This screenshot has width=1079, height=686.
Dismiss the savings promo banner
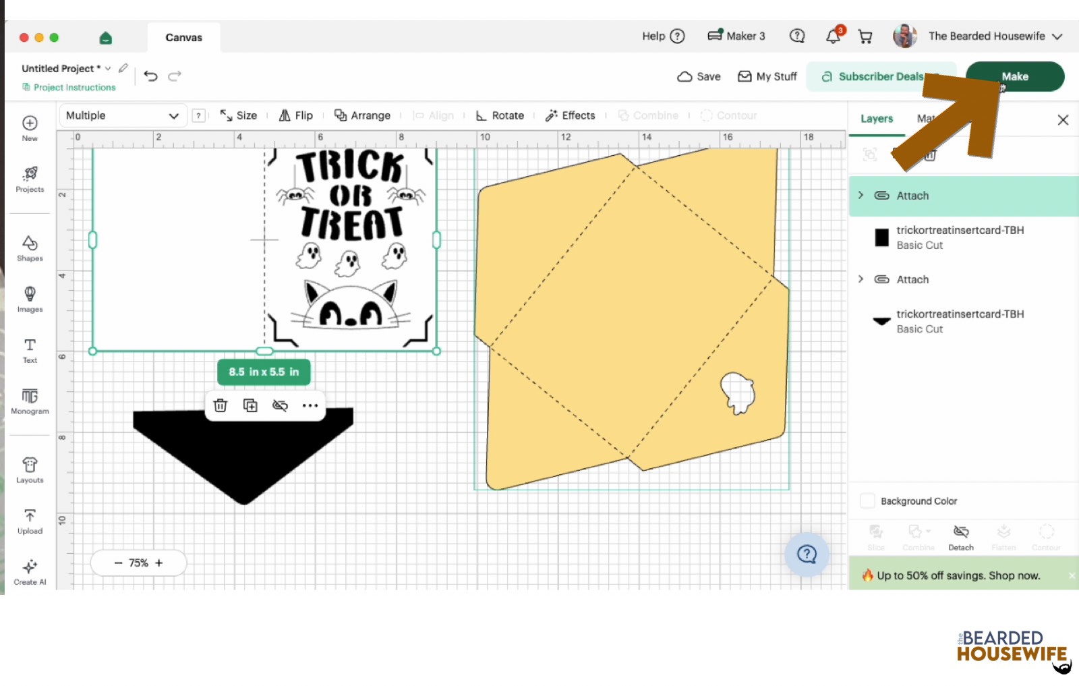click(1072, 575)
